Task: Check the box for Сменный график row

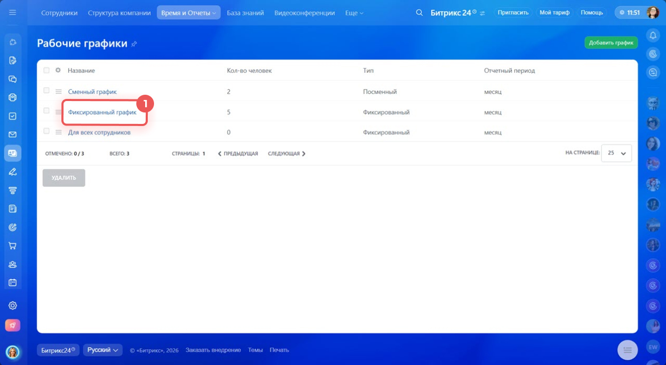Action: pyautogui.click(x=46, y=91)
